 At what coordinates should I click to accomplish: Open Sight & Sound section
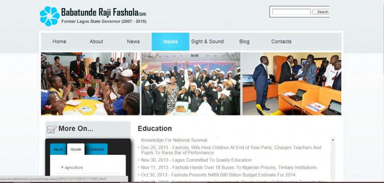[207, 42]
